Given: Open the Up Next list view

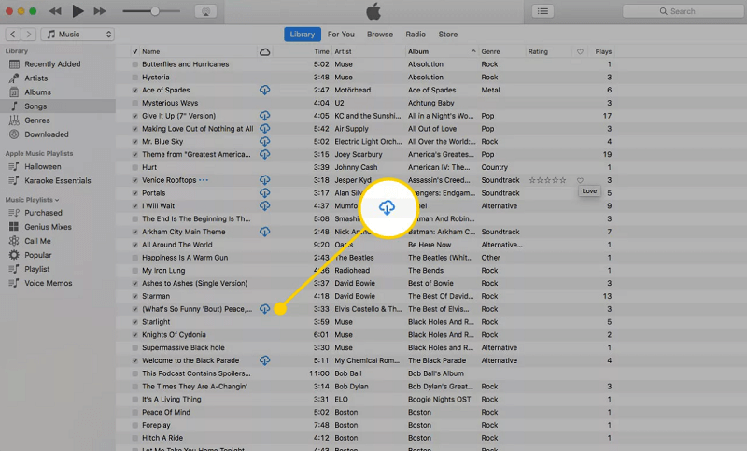Looking at the screenshot, I should 543,11.
